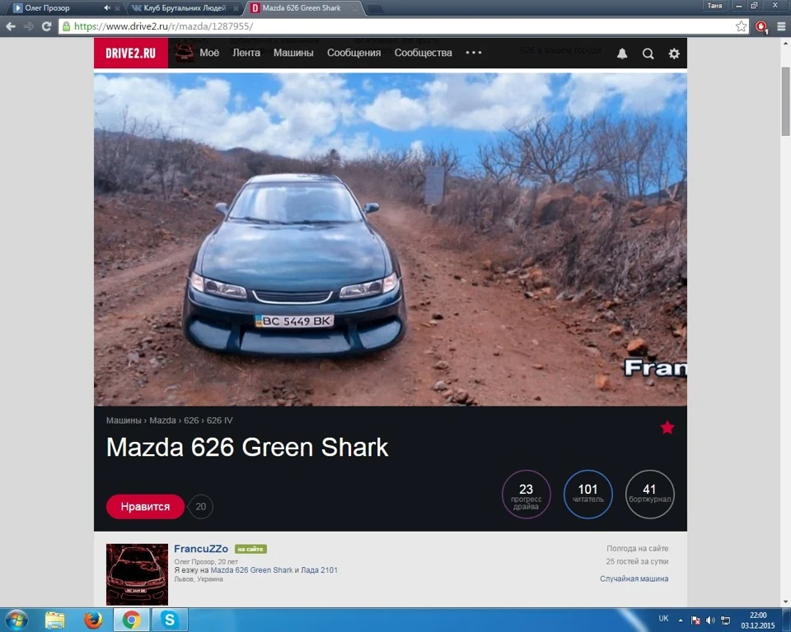Open the Mazda 626 Green Shark link in bio
The width and height of the screenshot is (791, 632).
pos(251,570)
